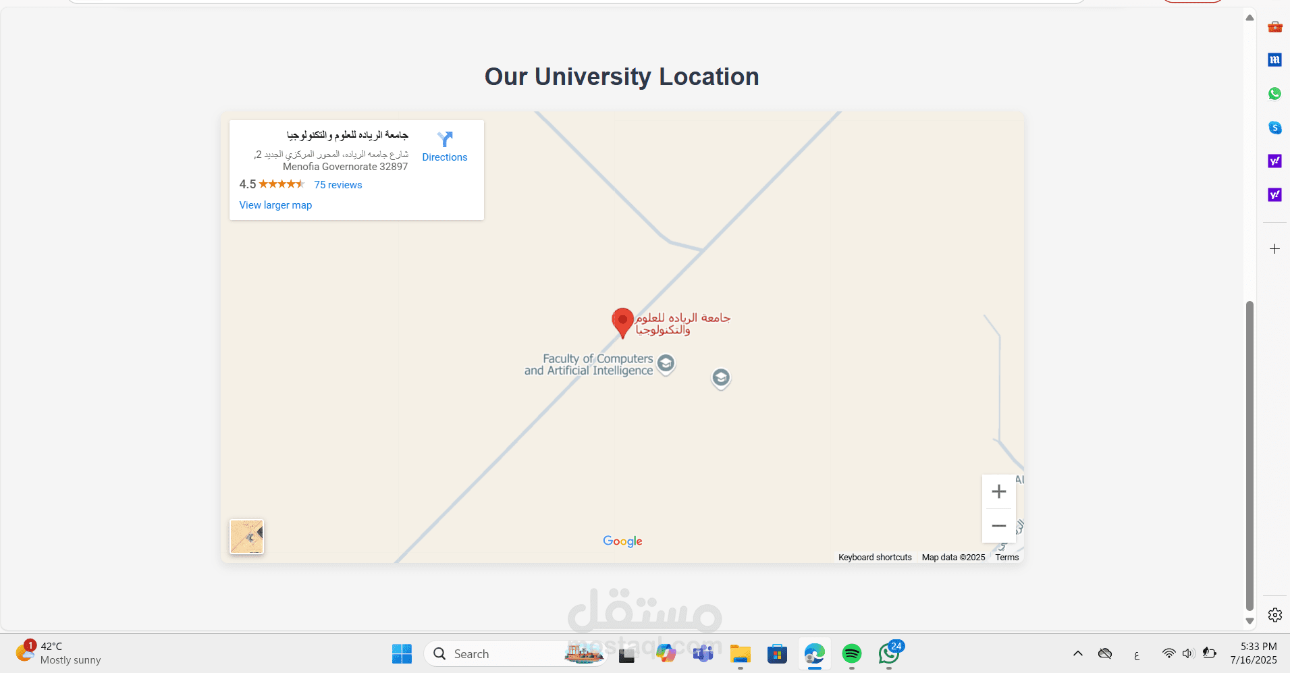Open the volume speaker icon
This screenshot has width=1290, height=673.
(1189, 653)
